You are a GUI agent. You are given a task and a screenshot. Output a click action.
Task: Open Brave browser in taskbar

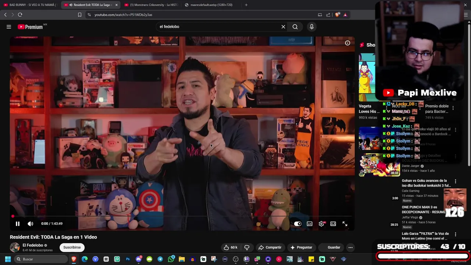pos(74,259)
